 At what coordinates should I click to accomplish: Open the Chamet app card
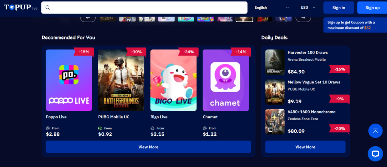click(226, 93)
